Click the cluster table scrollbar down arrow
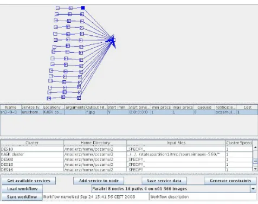 click(x=255, y=169)
